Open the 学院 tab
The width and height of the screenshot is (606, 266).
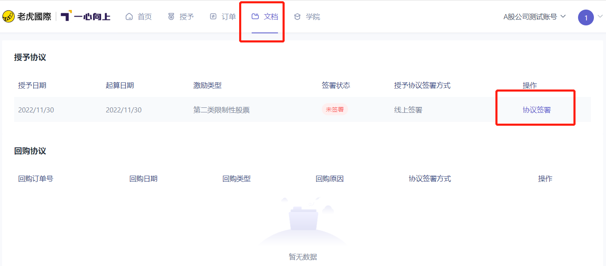313,17
